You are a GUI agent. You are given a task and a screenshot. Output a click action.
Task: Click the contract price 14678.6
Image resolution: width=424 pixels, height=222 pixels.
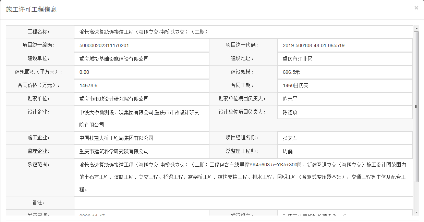[x=88, y=85]
